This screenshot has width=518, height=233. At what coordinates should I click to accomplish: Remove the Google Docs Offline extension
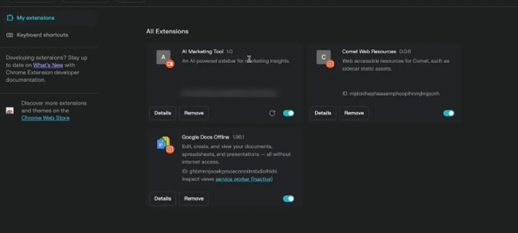(x=194, y=199)
